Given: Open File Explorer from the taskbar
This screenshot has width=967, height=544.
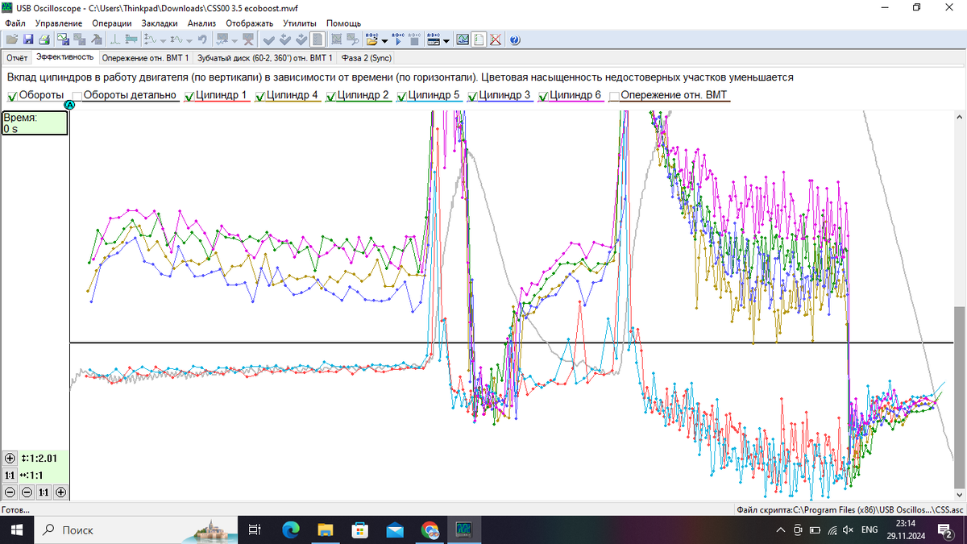Looking at the screenshot, I should (x=326, y=529).
